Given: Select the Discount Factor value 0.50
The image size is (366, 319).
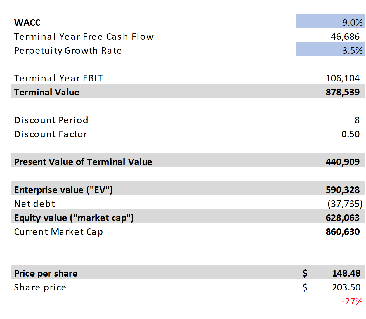Looking at the screenshot, I should pos(350,134).
